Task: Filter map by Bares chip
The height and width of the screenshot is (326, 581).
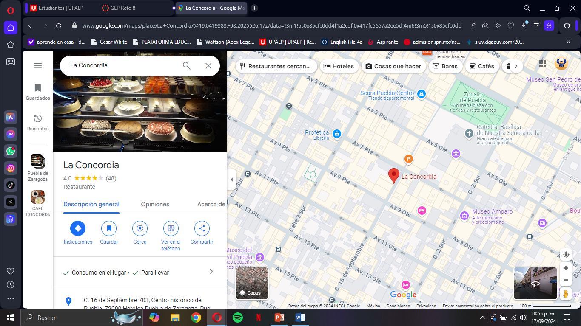Action: [x=446, y=66]
